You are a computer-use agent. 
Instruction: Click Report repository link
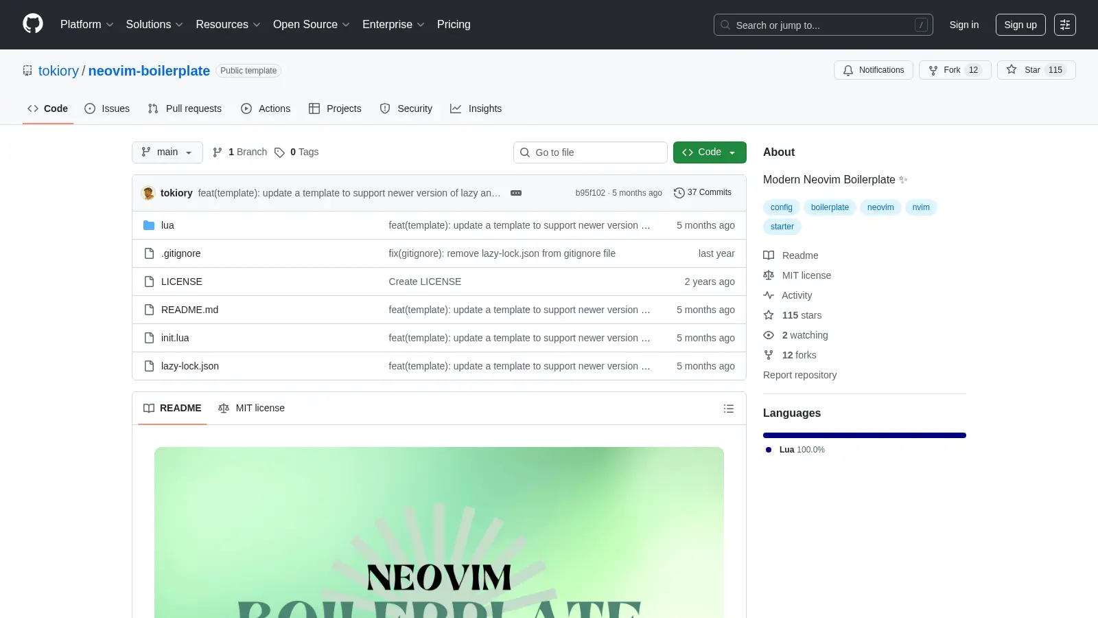click(x=799, y=375)
